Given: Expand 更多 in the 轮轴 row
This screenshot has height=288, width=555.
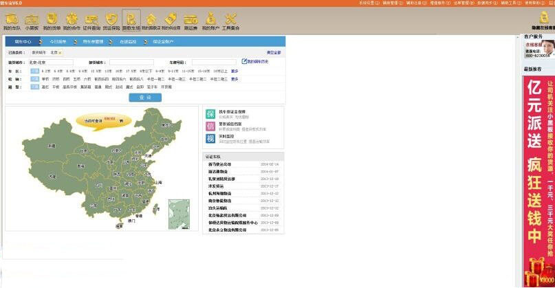Looking at the screenshot, I should tap(235, 79).
